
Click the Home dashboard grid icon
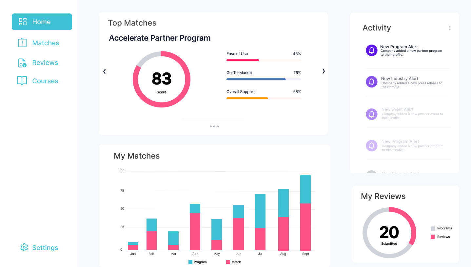23,22
